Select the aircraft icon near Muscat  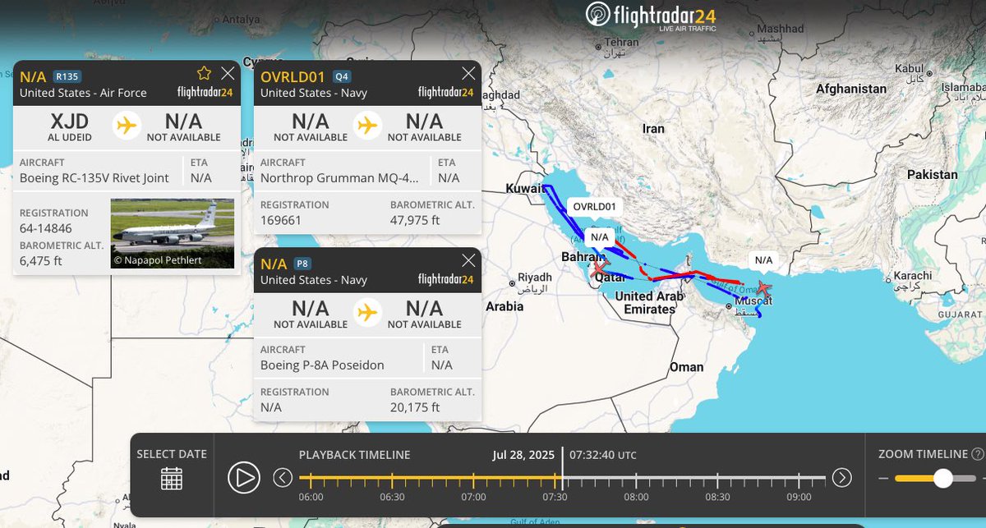coord(763,288)
